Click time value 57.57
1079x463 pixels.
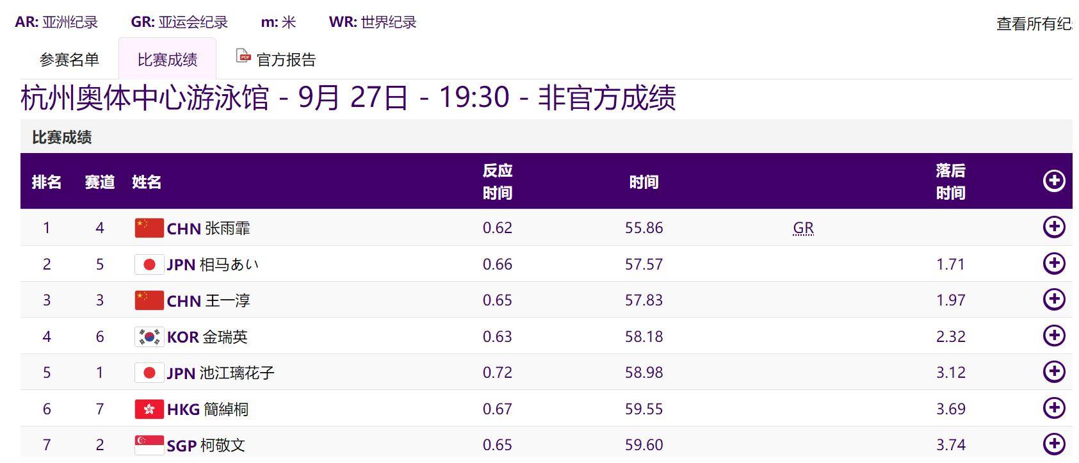click(644, 264)
